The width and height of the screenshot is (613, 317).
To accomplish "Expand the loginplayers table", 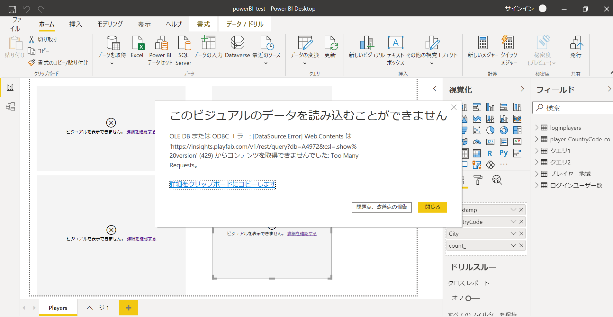I will pyautogui.click(x=537, y=128).
